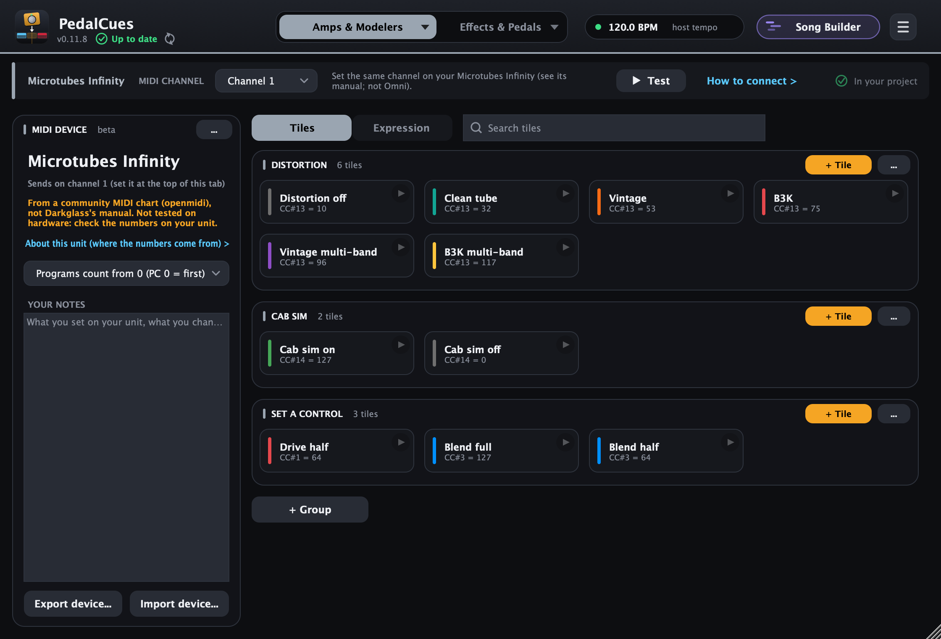The image size is (941, 639).
Task: Play the Vintage CC#13 = 53 tile
Action: click(x=731, y=193)
